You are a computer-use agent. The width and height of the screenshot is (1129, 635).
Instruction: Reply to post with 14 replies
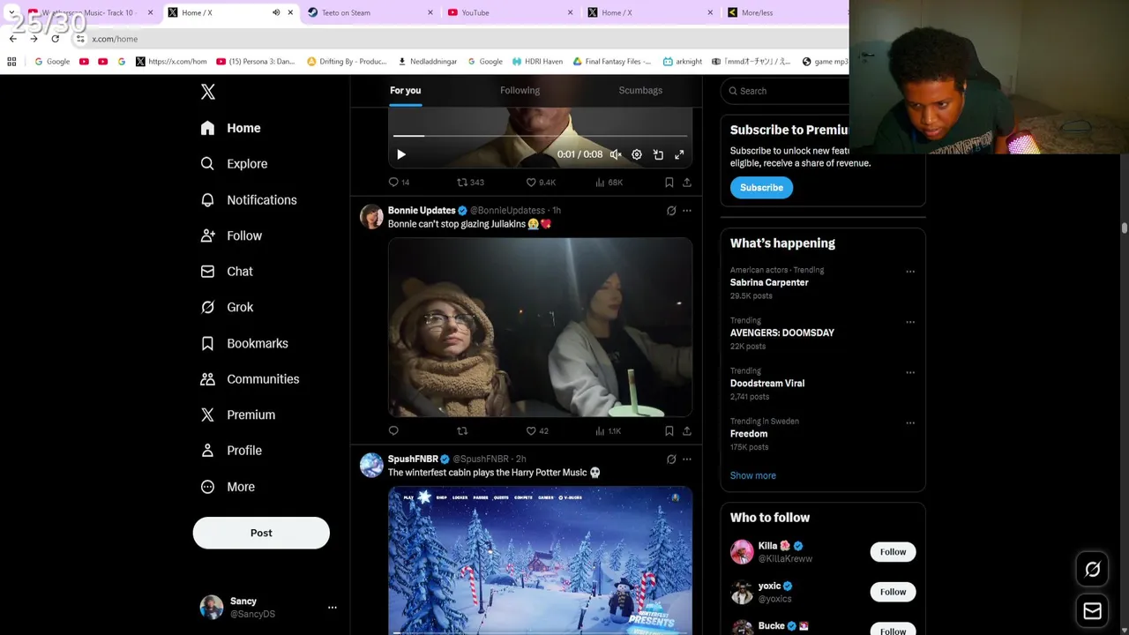coord(400,183)
